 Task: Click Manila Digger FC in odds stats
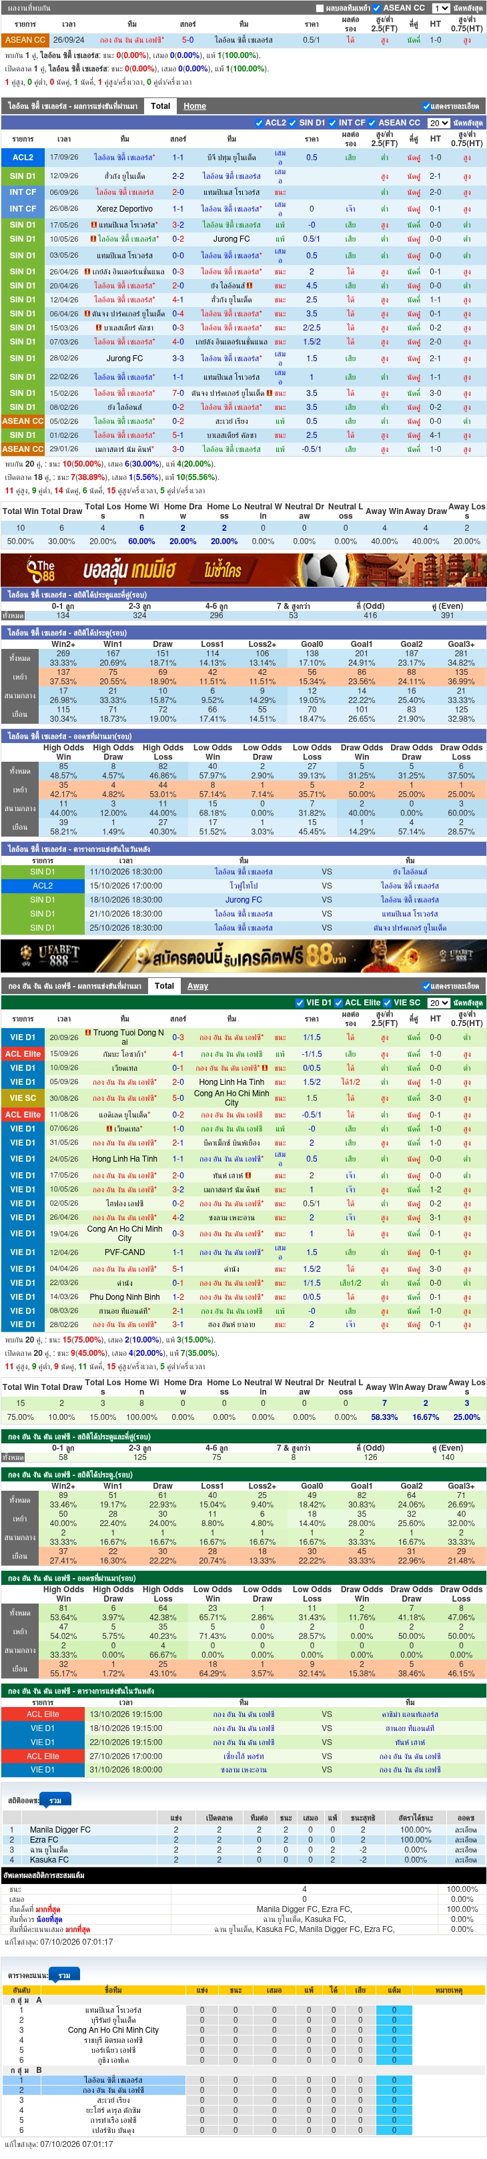60,1831
